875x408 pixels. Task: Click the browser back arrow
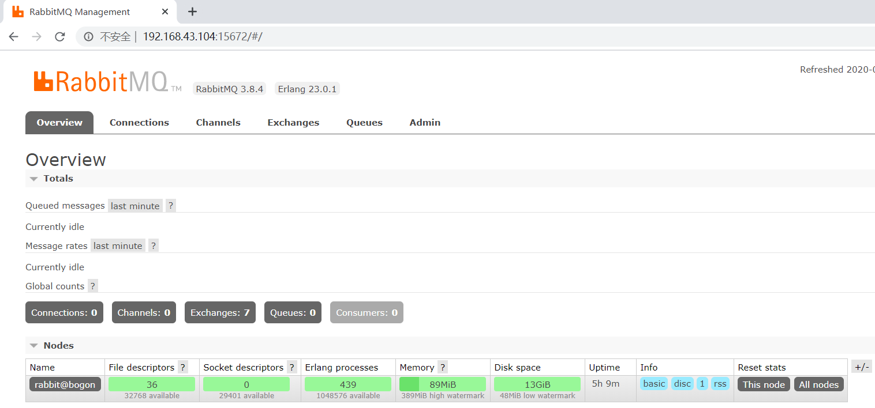coord(14,37)
